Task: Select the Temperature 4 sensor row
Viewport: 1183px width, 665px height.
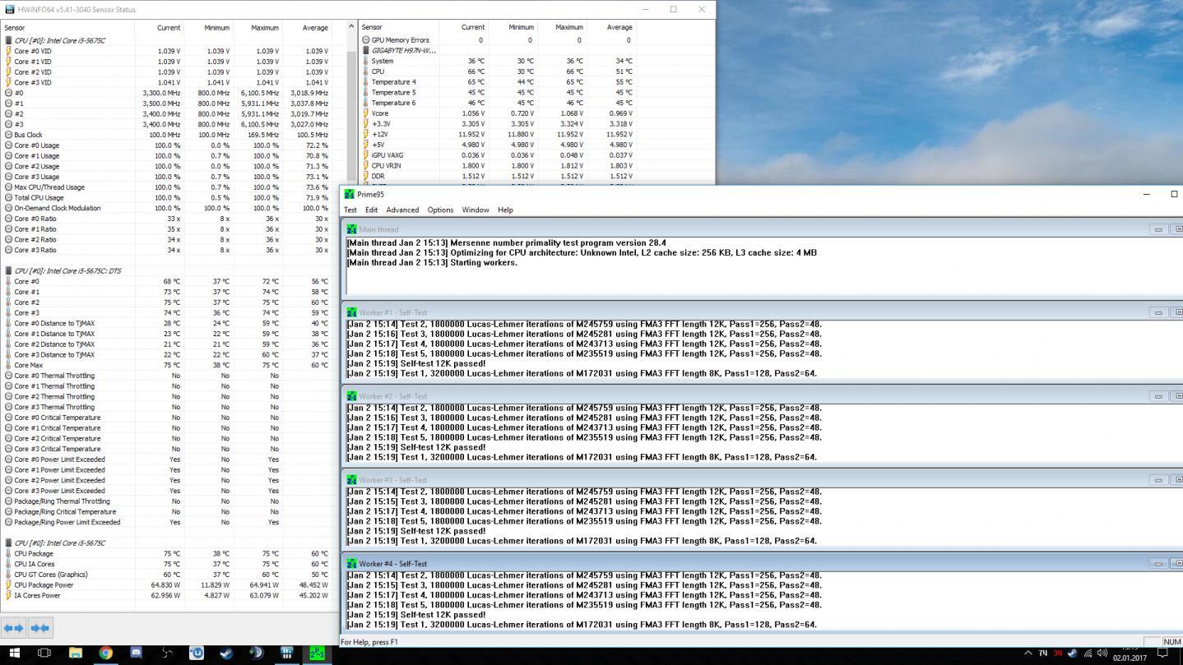Action: coord(498,81)
